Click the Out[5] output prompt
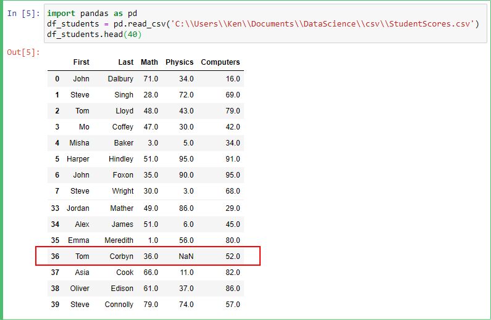Screen dimensions: 491x320 pos(23,52)
